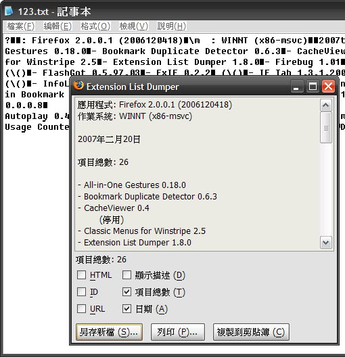The width and height of the screenshot is (345, 357).
Task: Click the scroll down arrow in extension list
Action: [x=325, y=243]
